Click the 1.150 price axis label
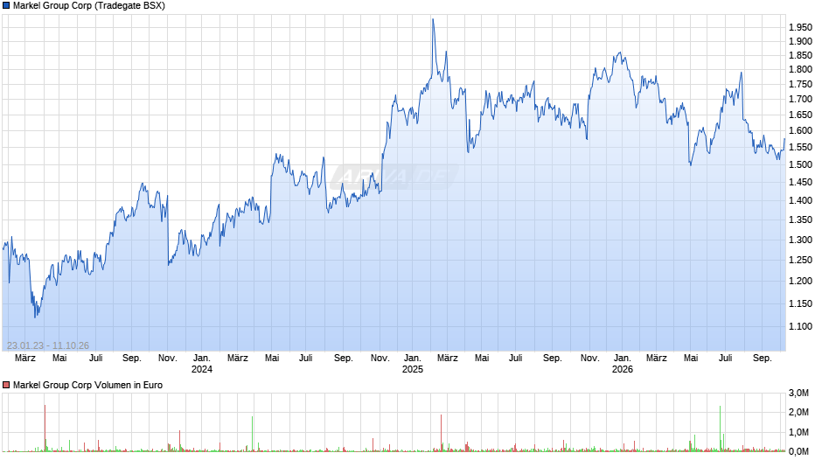 click(800, 303)
